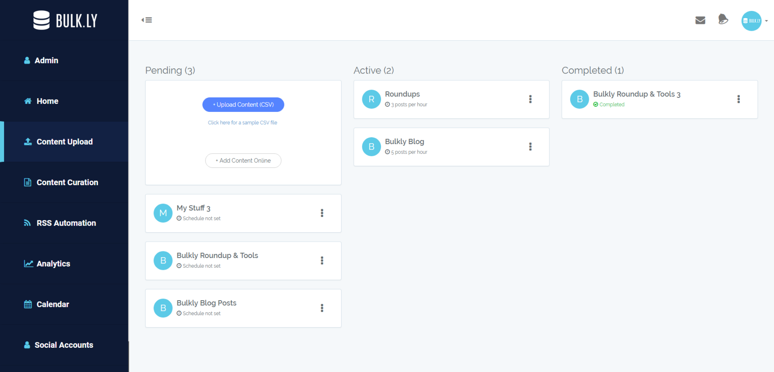Open the Bulkly Roundup & Tools pending title
This screenshot has height=372, width=774.
coord(217,256)
